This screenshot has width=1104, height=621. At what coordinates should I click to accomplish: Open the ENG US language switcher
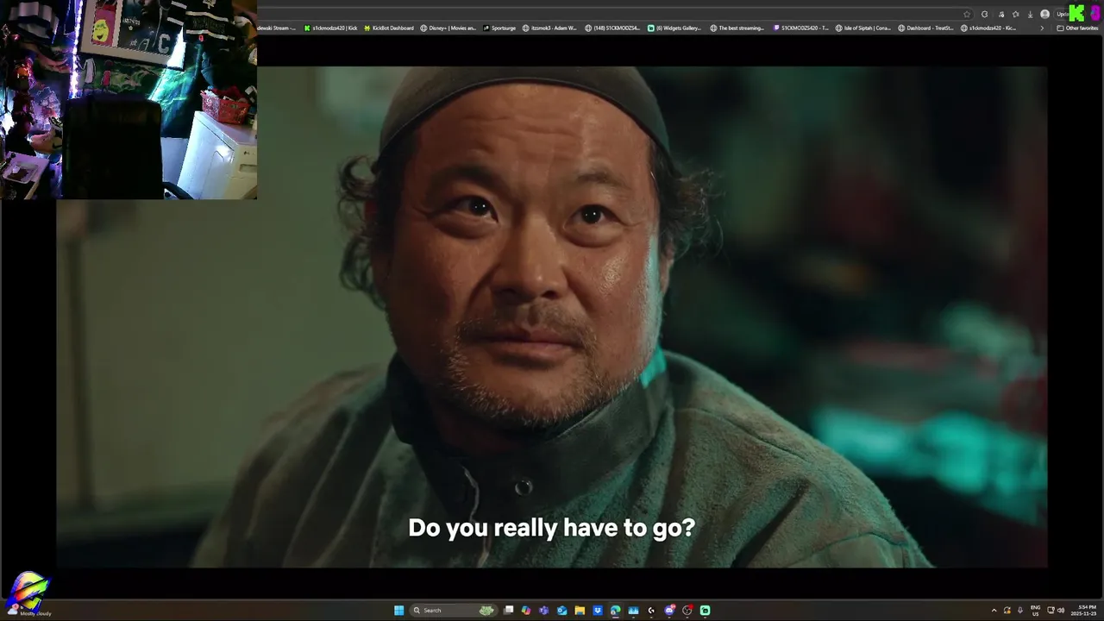pyautogui.click(x=1036, y=611)
